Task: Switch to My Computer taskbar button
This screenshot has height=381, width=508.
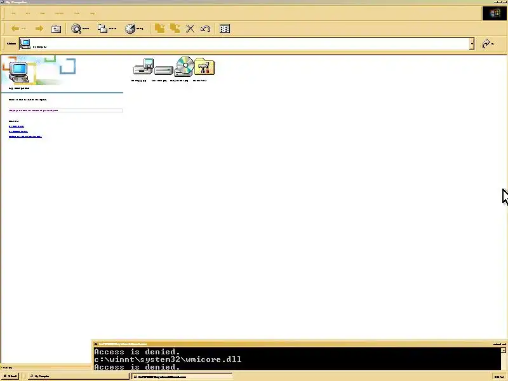Action: click(77, 377)
